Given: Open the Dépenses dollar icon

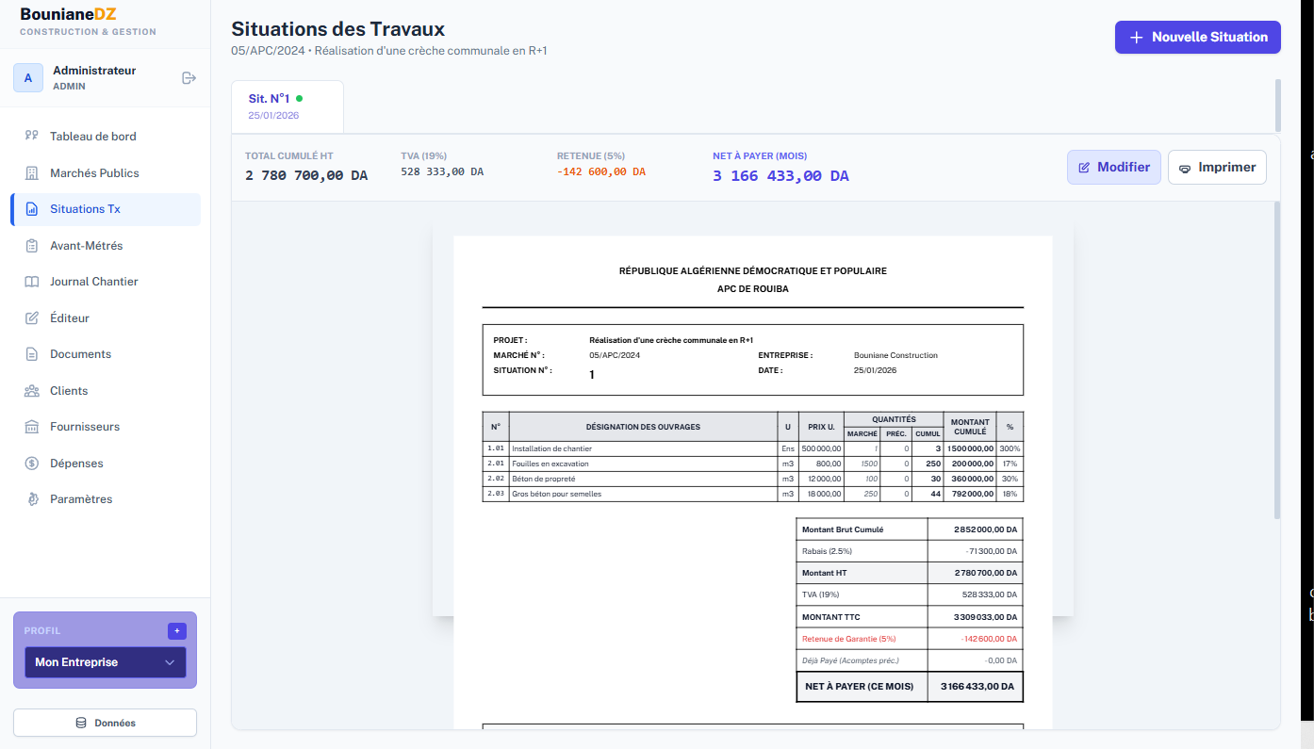Looking at the screenshot, I should pyautogui.click(x=32, y=463).
